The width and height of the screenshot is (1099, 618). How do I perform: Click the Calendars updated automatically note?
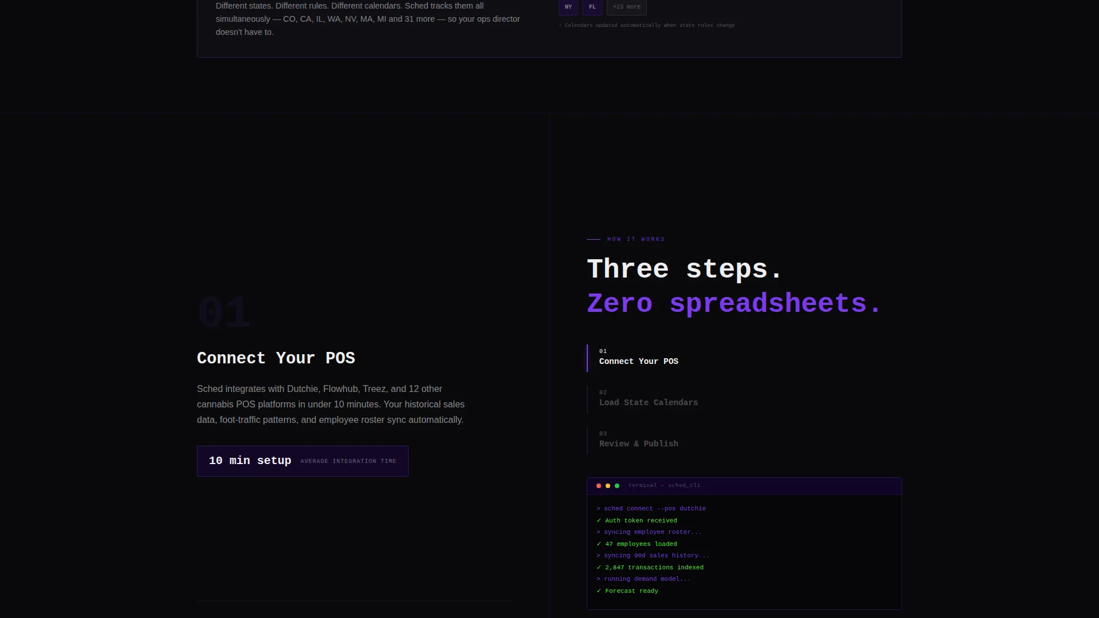pyautogui.click(x=647, y=25)
